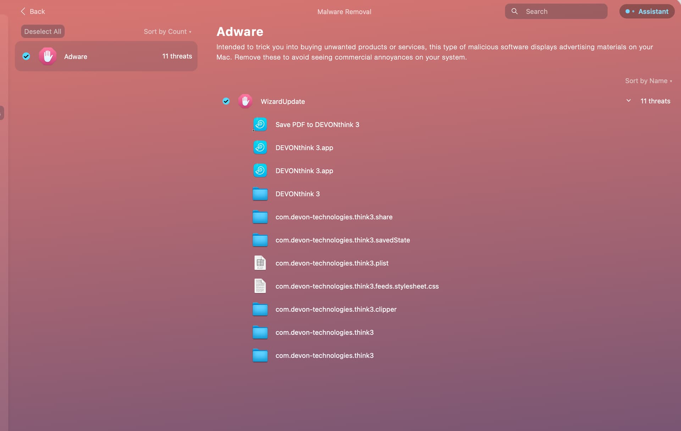Image resolution: width=681 pixels, height=431 pixels.
Task: Click into the Search field
Action: coord(556,11)
